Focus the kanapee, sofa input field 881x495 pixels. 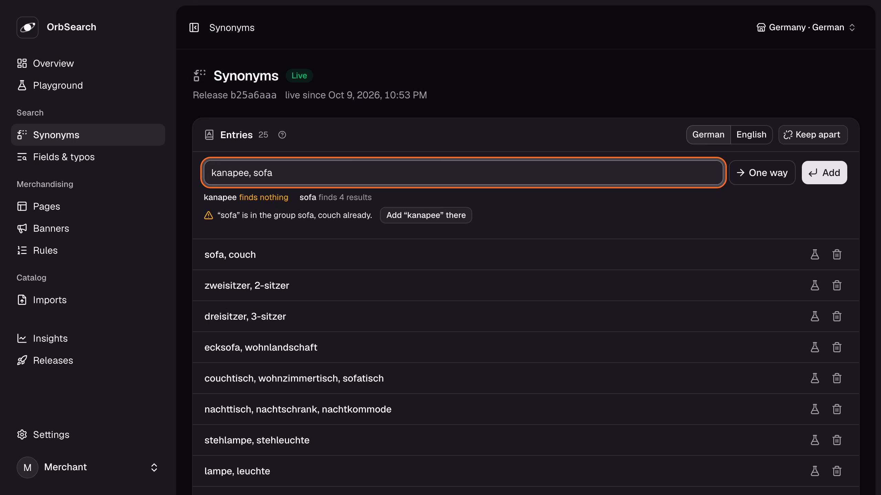tap(463, 173)
